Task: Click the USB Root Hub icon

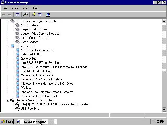Action: (17, 109)
